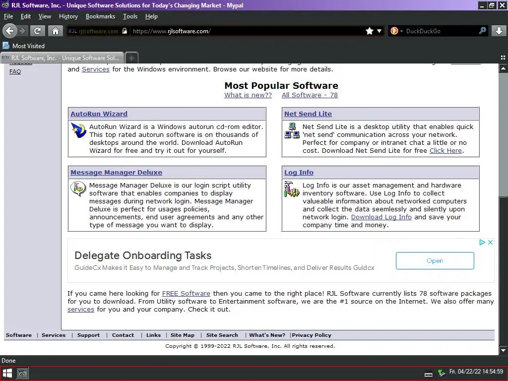The height and width of the screenshot is (381, 508).
Task: Bookmark this page with the star icon
Action: (x=369, y=31)
